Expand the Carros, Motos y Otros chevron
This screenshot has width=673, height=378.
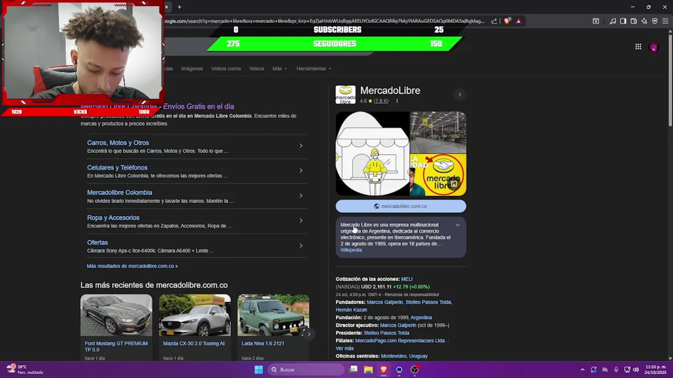(x=301, y=145)
